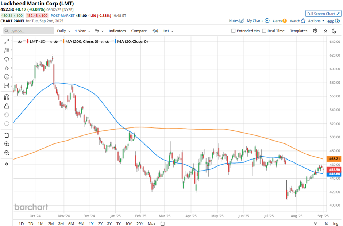The image size is (343, 226).
Task: Add to watchlist with star icon
Action: pyautogui.click(x=303, y=21)
